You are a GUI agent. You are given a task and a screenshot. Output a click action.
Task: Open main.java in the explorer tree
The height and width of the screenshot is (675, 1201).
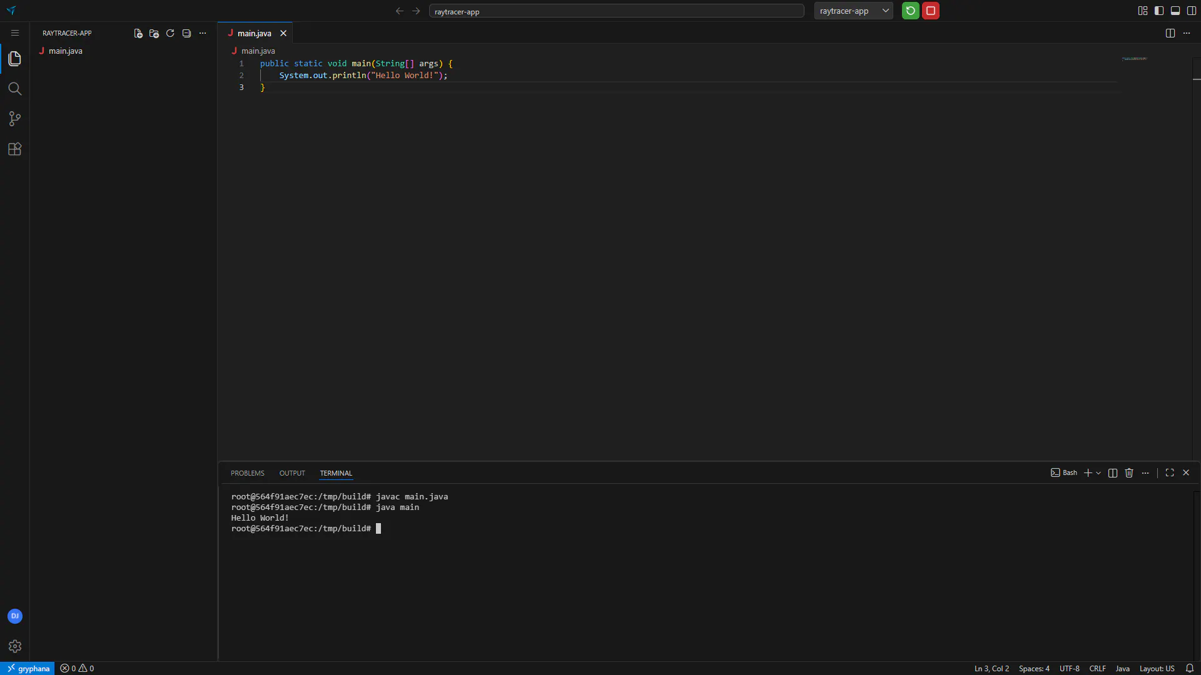123,51
